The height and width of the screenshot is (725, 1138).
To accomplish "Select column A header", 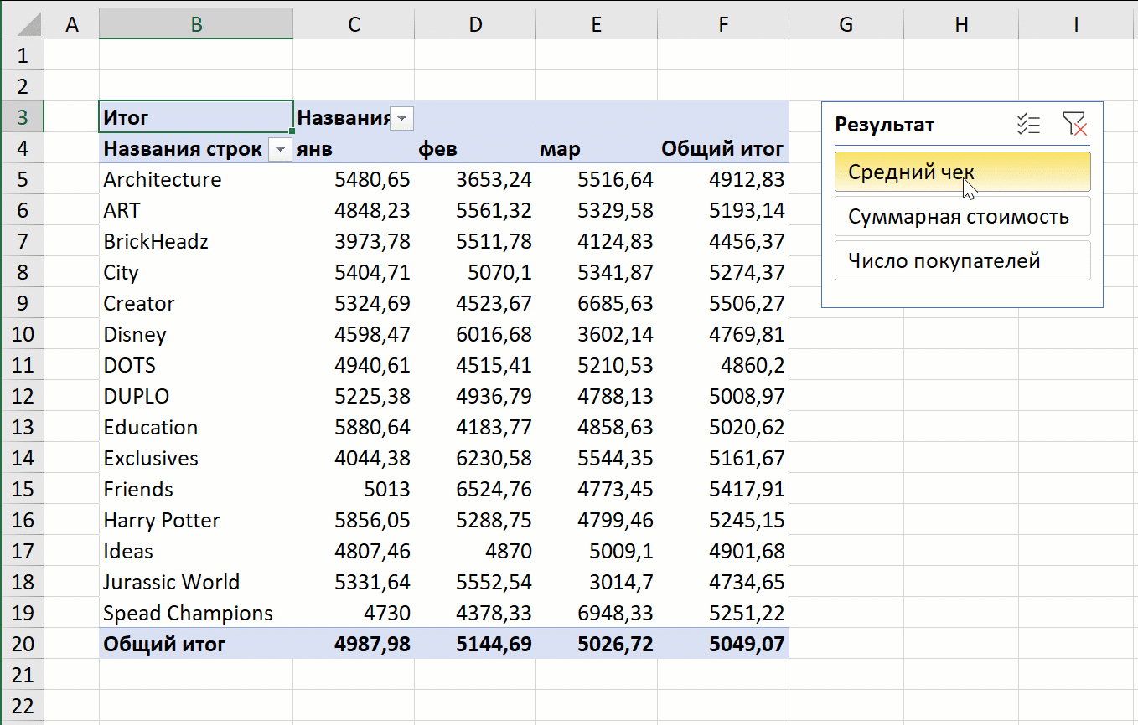I will coord(71,25).
